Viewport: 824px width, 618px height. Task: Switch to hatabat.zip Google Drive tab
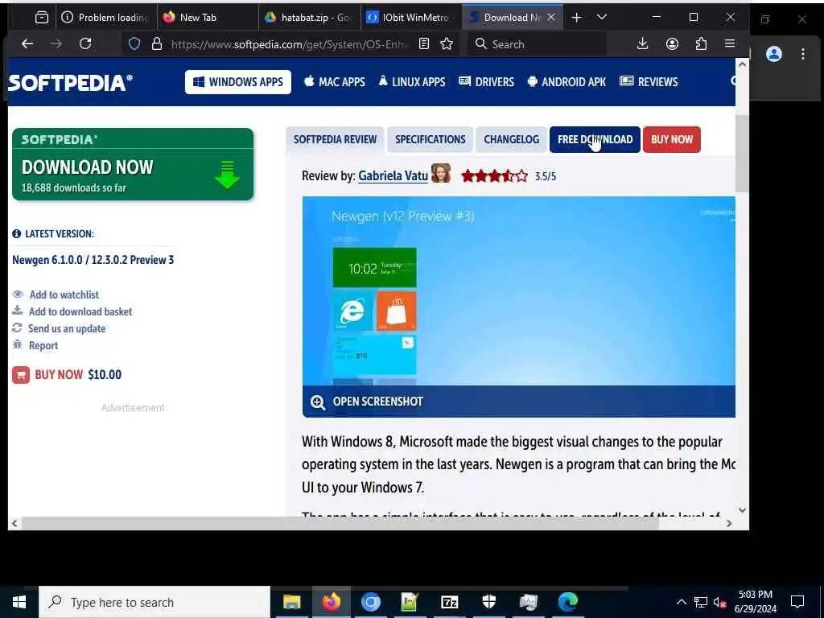[x=309, y=18]
